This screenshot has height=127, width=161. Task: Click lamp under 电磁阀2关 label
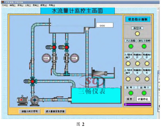(147, 79)
